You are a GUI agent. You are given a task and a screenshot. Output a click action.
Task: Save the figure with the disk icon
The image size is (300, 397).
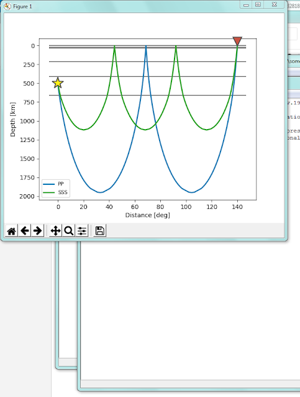(99, 231)
